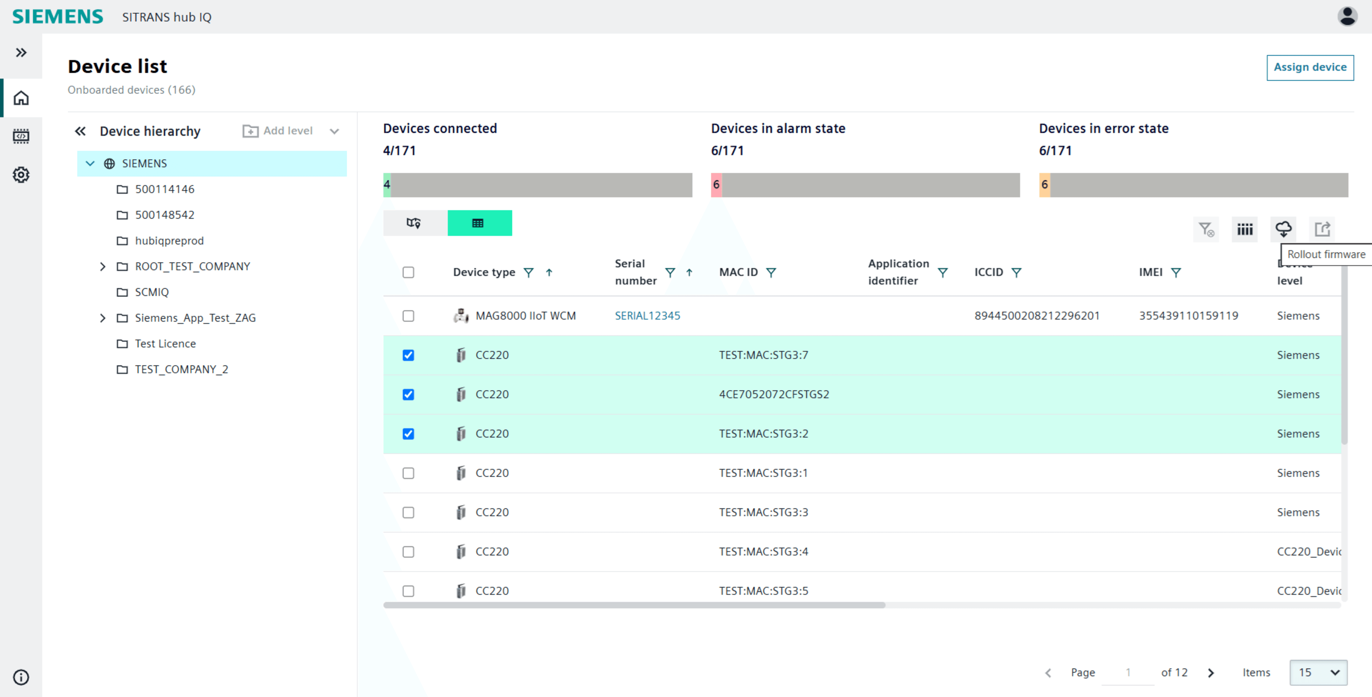Go to the Home page icon
Image resolution: width=1372 pixels, height=697 pixels.
(x=21, y=98)
